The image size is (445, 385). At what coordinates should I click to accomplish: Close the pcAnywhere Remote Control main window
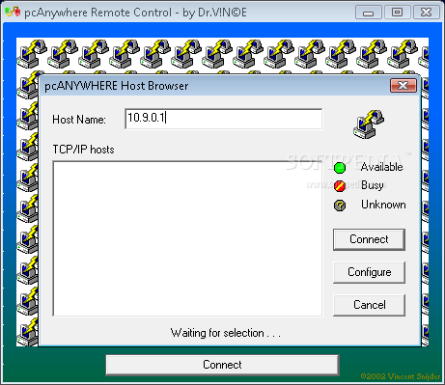click(427, 13)
